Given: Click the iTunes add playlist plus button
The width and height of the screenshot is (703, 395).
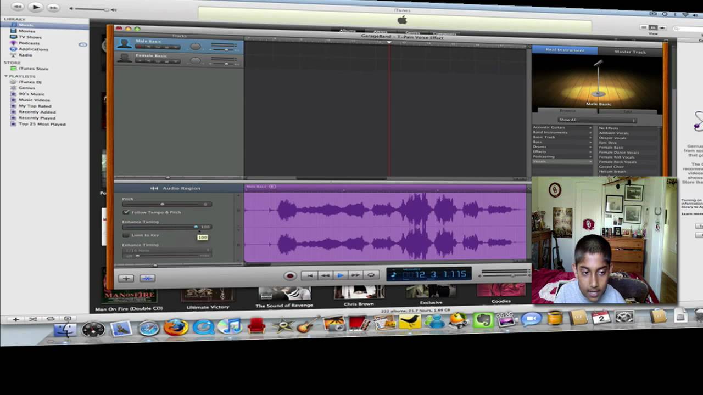Looking at the screenshot, I should tap(15, 319).
